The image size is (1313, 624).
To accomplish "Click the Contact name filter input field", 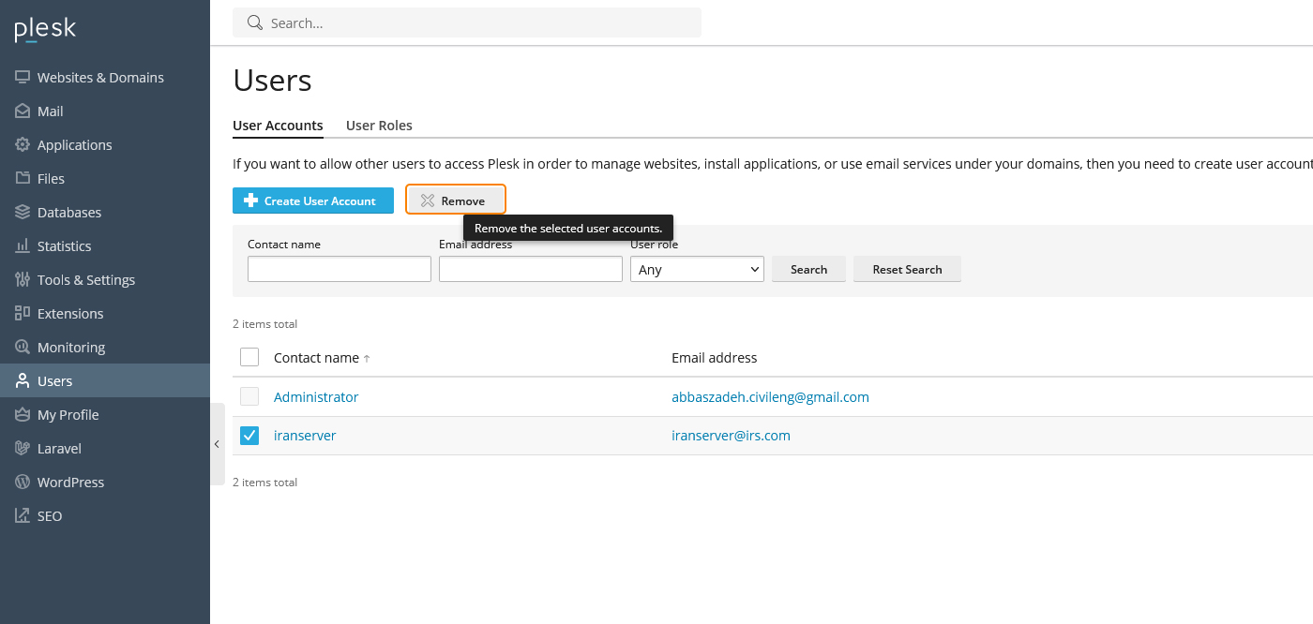I will 339,270.
